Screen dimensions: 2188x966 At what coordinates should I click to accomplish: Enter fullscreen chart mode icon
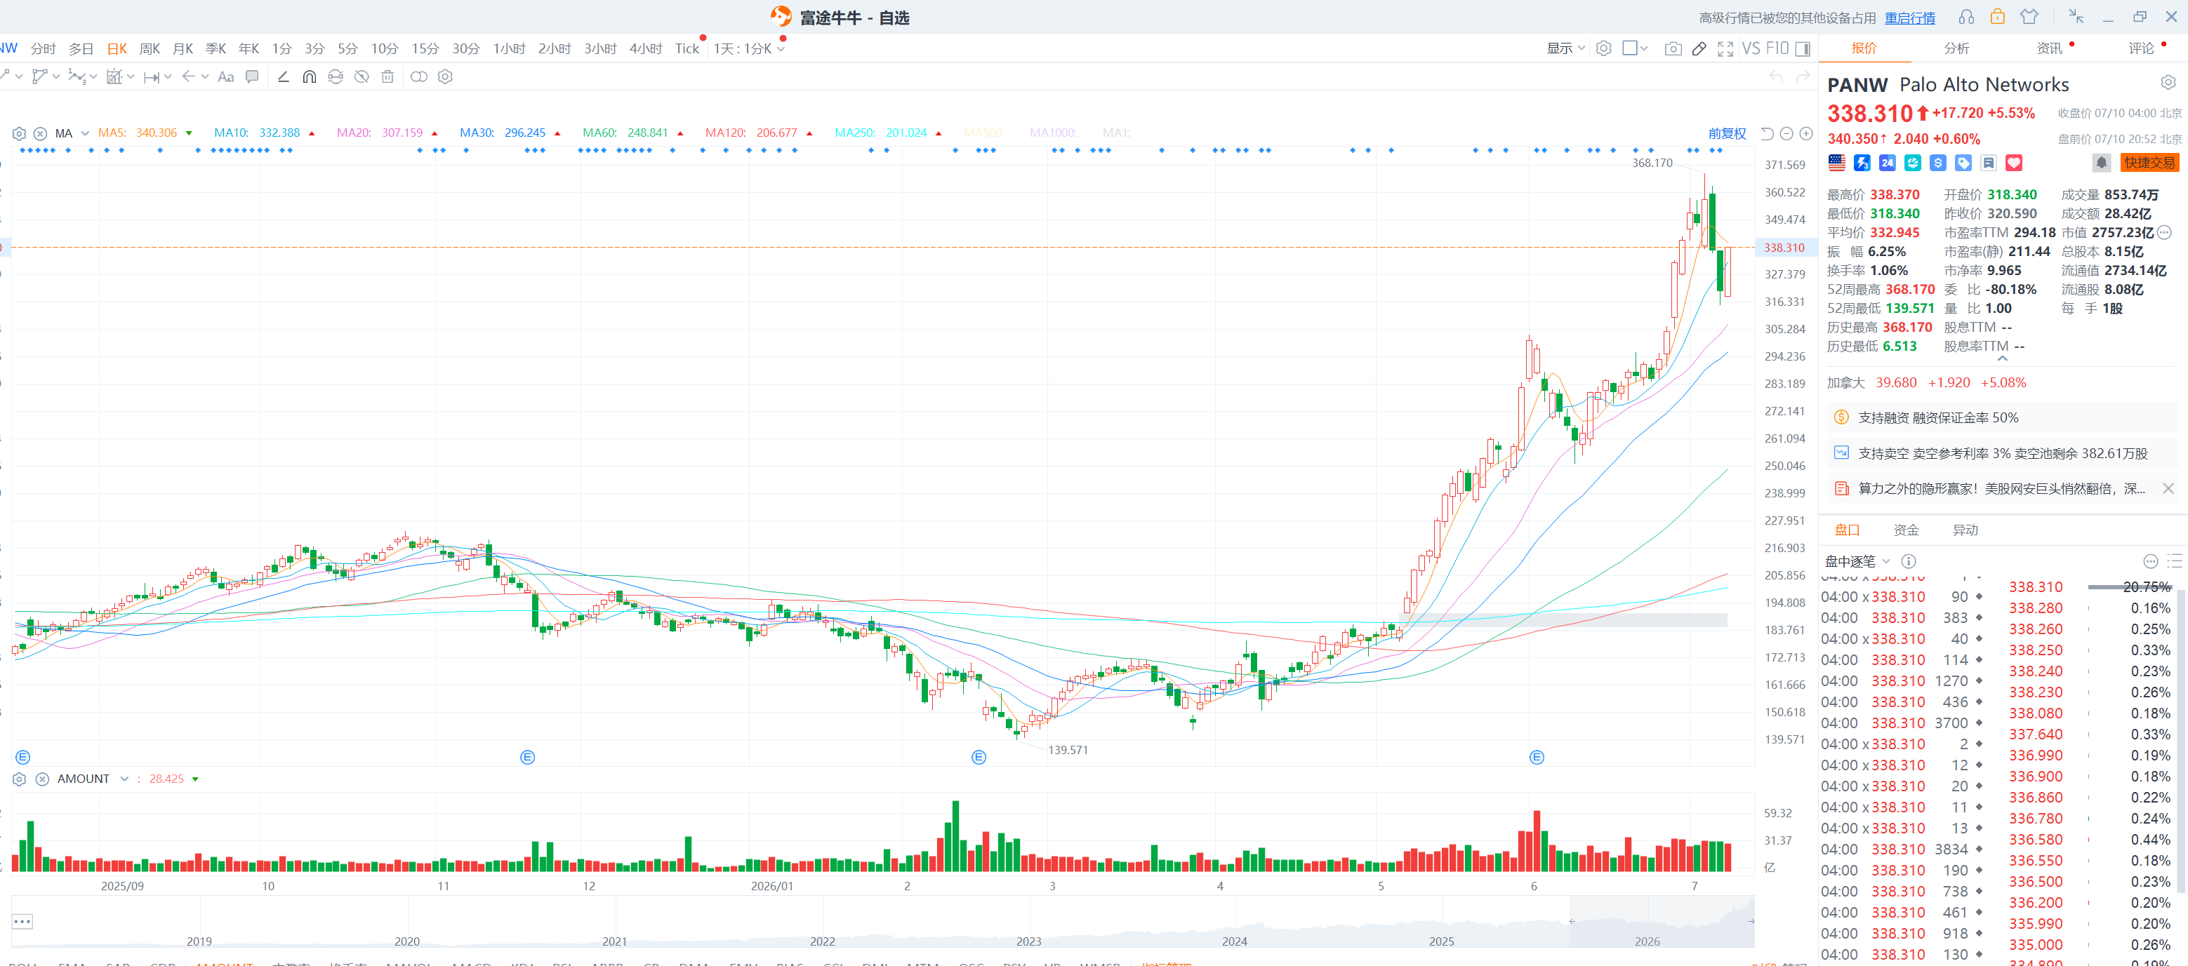pos(1725,48)
